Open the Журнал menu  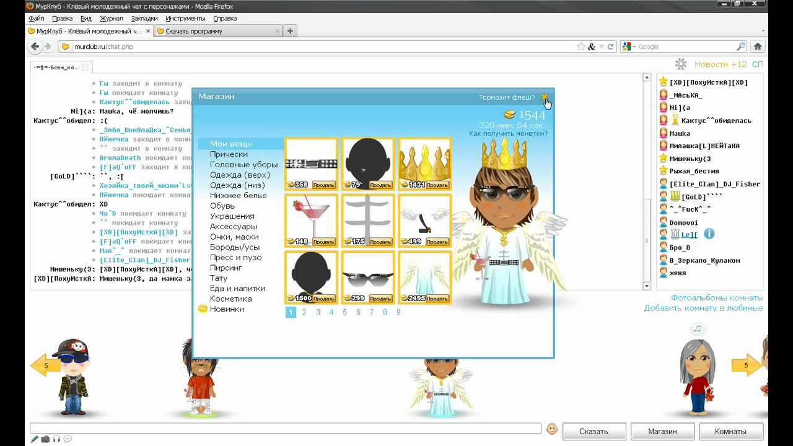112,19
